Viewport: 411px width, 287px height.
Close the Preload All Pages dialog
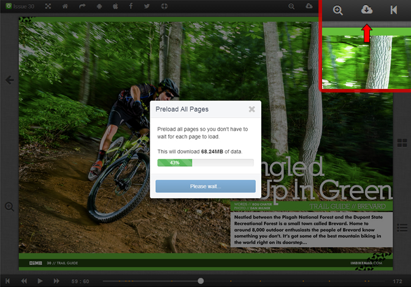(252, 109)
